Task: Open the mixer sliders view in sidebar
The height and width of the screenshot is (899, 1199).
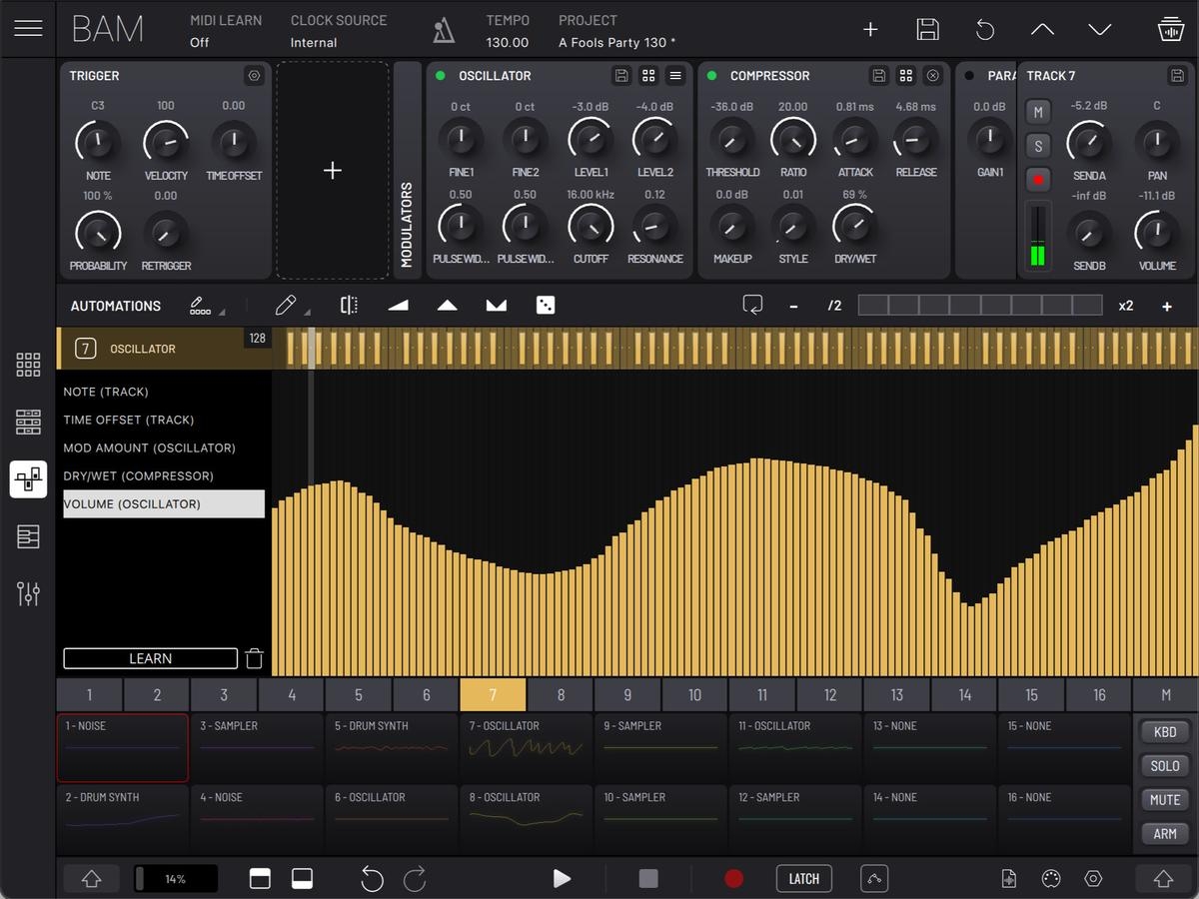Action: click(28, 593)
